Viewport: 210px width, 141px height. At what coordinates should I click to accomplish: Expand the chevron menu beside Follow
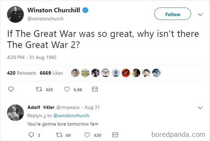pos(200,14)
